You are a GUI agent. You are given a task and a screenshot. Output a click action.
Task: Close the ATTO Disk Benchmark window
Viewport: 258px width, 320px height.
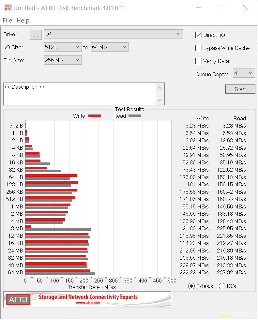246,8
